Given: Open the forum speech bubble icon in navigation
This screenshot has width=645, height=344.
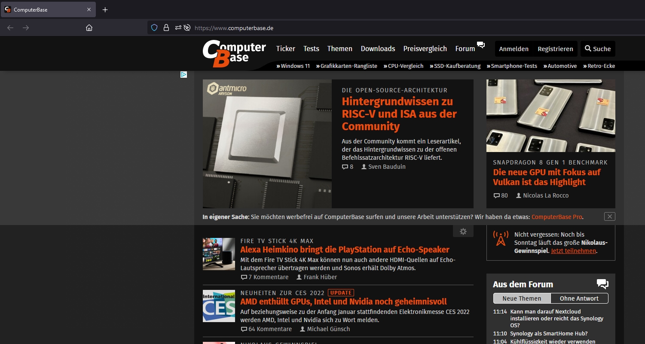Looking at the screenshot, I should point(481,45).
